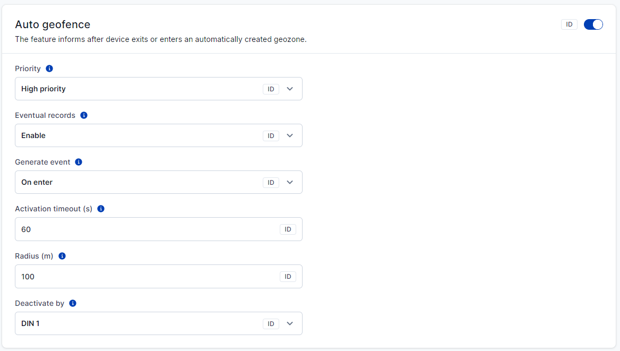Click the ID badge in Radius field
This screenshot has height=351, width=620.
[x=288, y=277]
